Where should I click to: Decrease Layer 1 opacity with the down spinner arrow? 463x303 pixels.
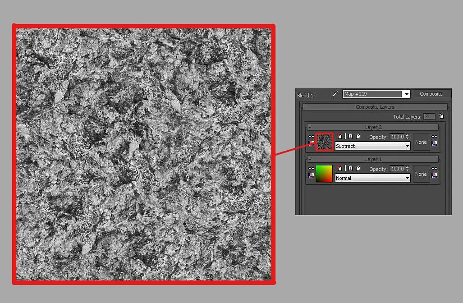coord(407,170)
